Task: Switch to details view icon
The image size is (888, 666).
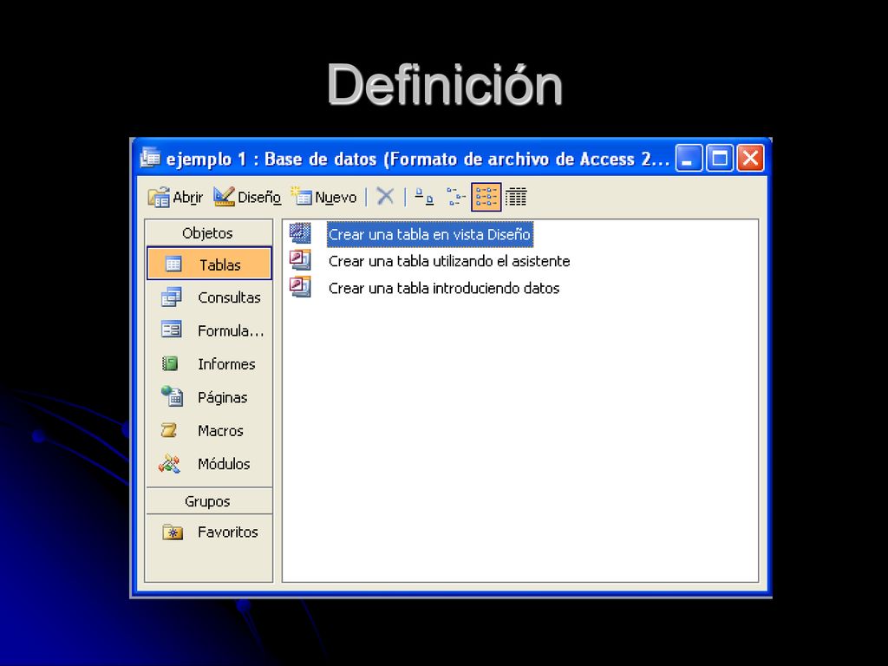Action: [516, 197]
